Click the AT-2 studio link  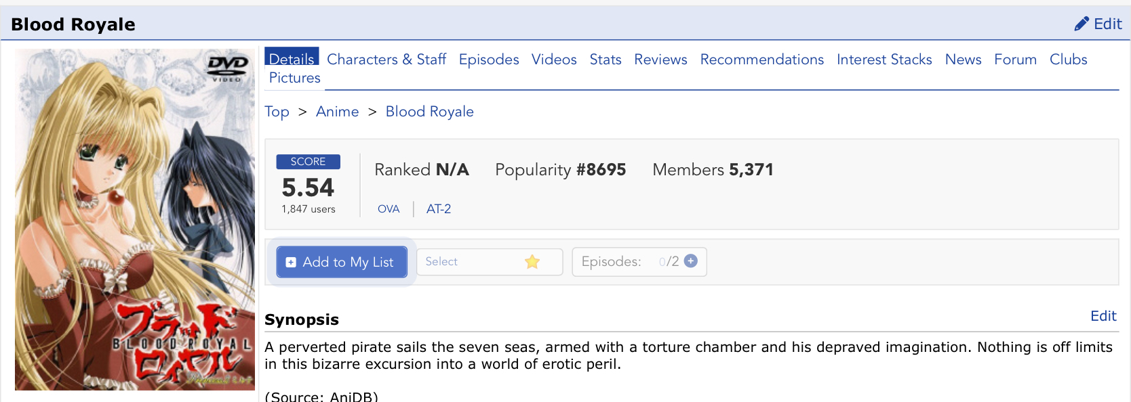pyautogui.click(x=439, y=209)
